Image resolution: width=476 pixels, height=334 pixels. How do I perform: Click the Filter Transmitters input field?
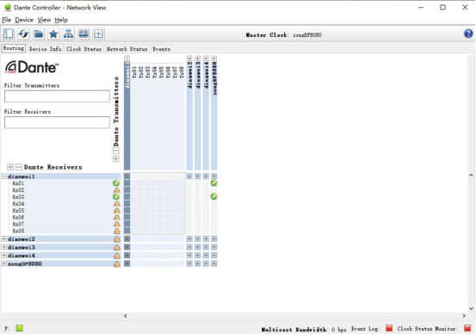(x=57, y=96)
